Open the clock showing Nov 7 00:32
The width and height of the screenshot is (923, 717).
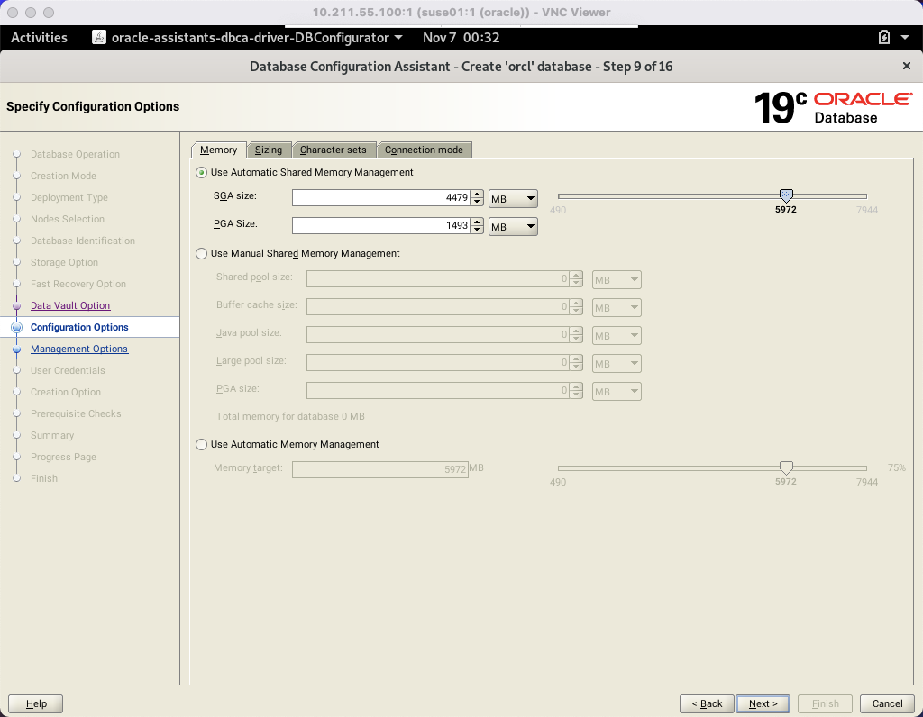[461, 38]
